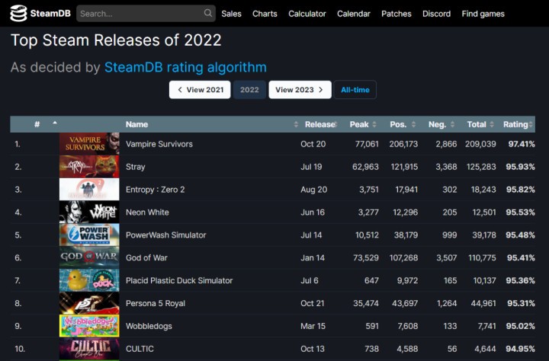The image size is (549, 361).
Task: Click the 209,039 total value
Action: pos(480,144)
